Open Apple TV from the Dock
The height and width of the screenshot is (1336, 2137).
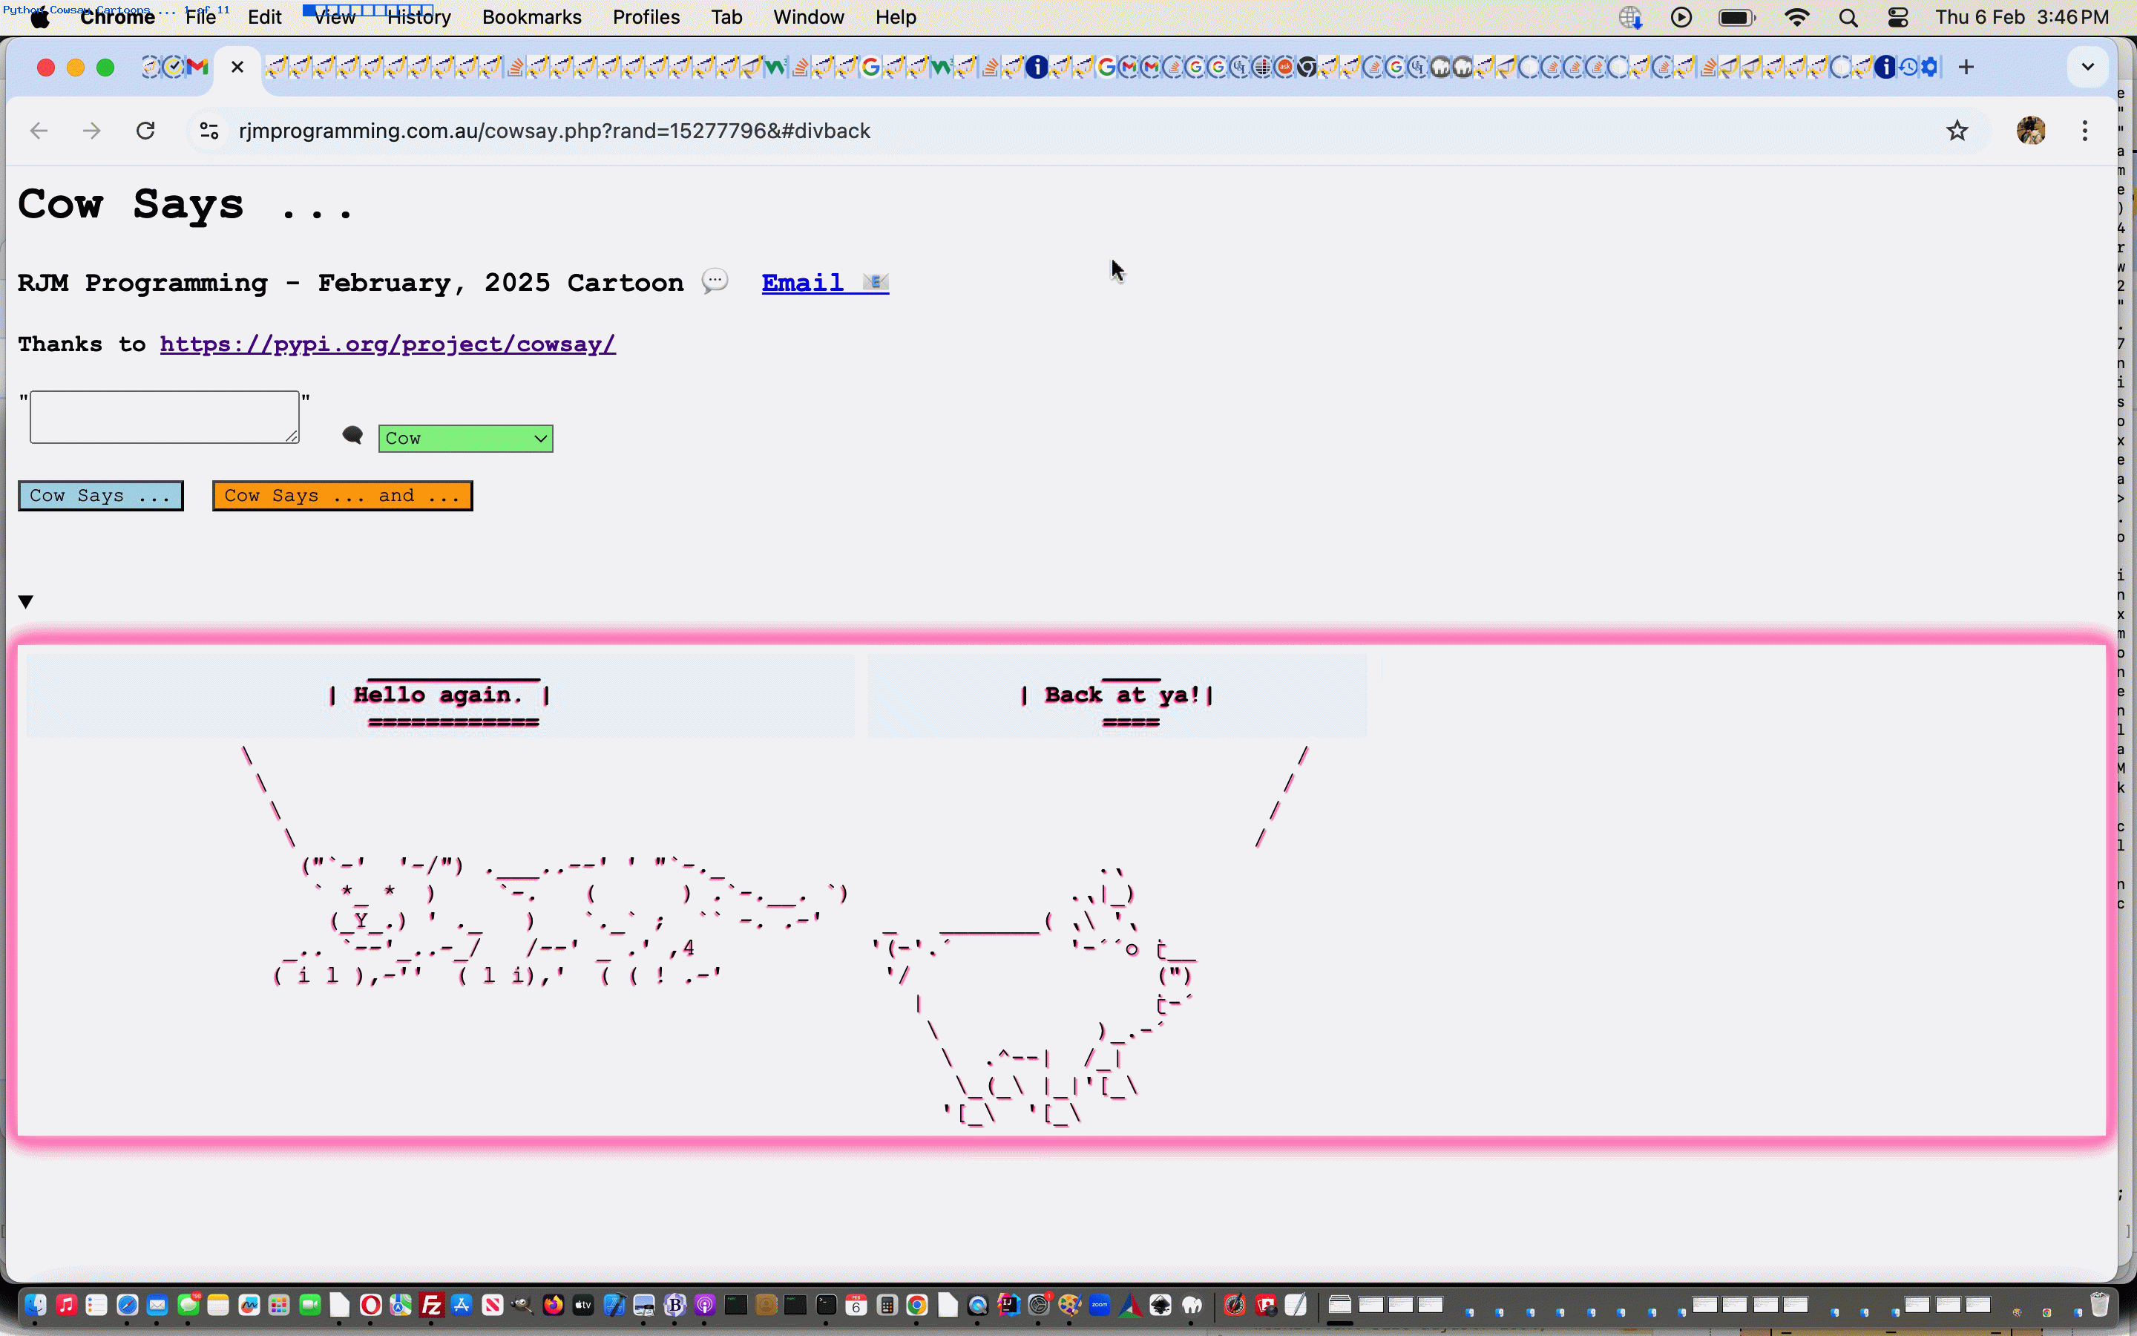coord(582,1305)
